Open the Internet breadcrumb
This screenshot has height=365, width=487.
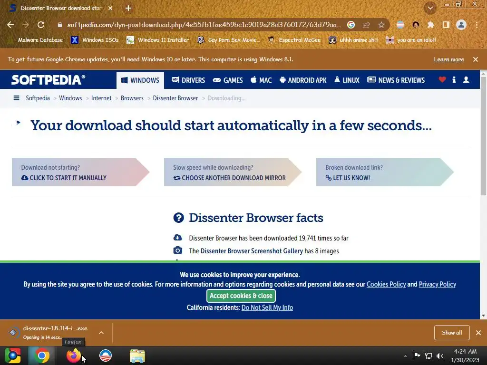click(101, 98)
